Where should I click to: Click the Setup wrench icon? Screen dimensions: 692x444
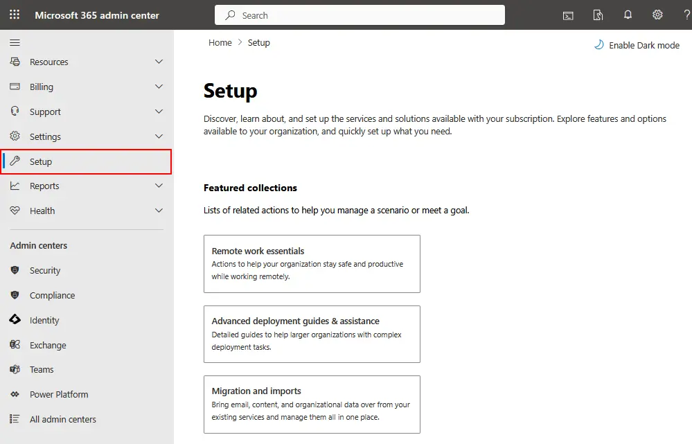15,161
